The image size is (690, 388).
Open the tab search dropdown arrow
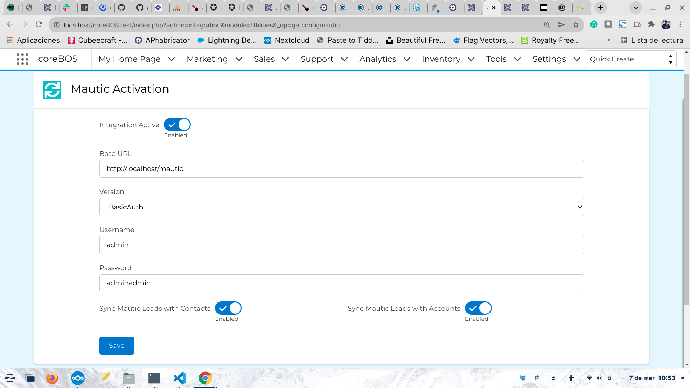(x=635, y=8)
